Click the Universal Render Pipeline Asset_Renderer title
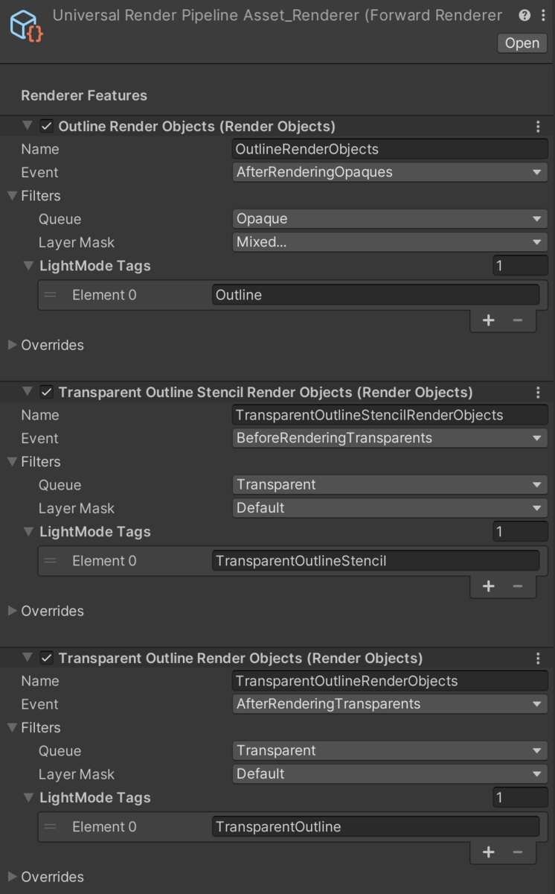The image size is (555, 894). click(277, 15)
